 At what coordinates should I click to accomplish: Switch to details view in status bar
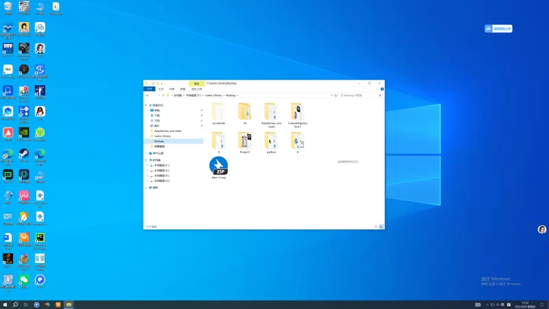[x=377, y=226]
